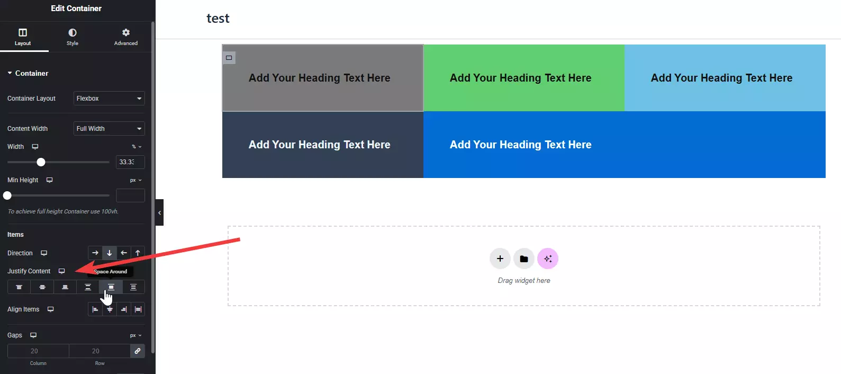Change the Width unit selector
Screen dimensions: 841x374
pyautogui.click(x=137, y=147)
